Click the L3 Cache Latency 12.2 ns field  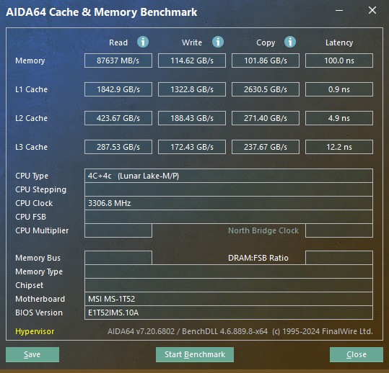339,147
